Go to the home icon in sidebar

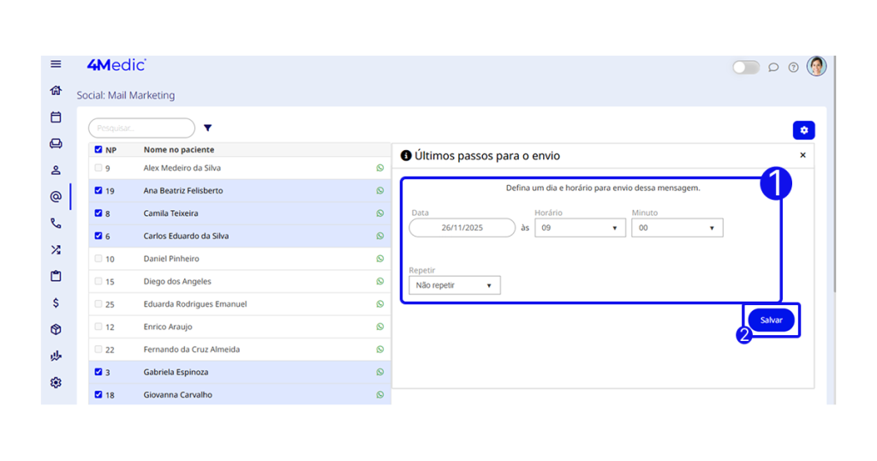point(56,90)
